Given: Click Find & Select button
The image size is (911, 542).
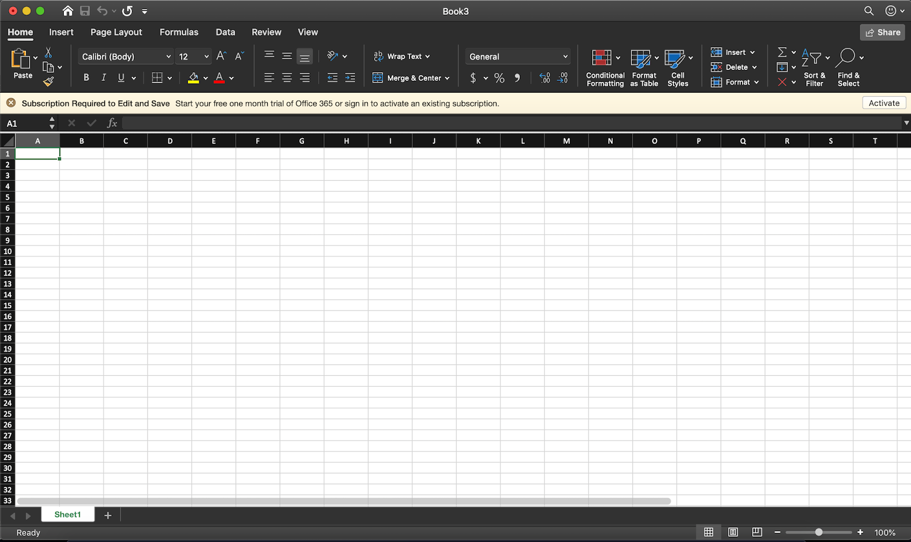Looking at the screenshot, I should coord(848,68).
